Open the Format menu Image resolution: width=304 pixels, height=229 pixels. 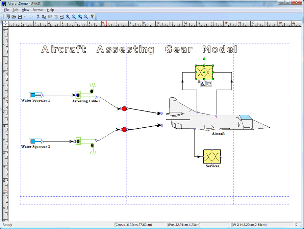(x=38, y=10)
